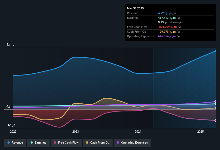Click the 5b top y-axis label

pyautogui.click(x=10, y=44)
